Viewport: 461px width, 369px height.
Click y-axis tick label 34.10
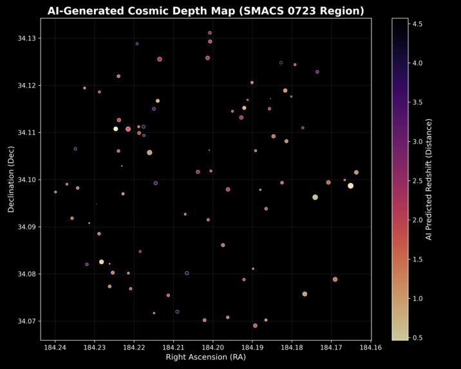point(27,180)
